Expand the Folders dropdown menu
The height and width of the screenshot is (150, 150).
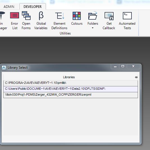(93, 28)
